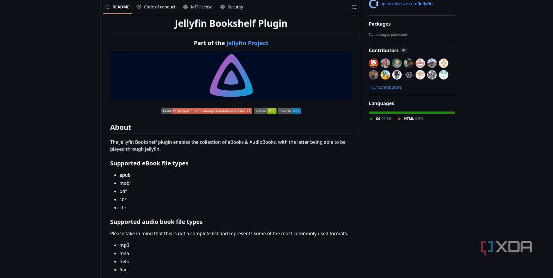Switch to Code of conduct tab
The width and height of the screenshot is (553, 278).
pyautogui.click(x=156, y=7)
